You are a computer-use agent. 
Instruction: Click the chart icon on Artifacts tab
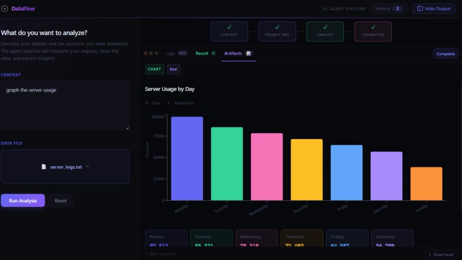pyautogui.click(x=249, y=54)
